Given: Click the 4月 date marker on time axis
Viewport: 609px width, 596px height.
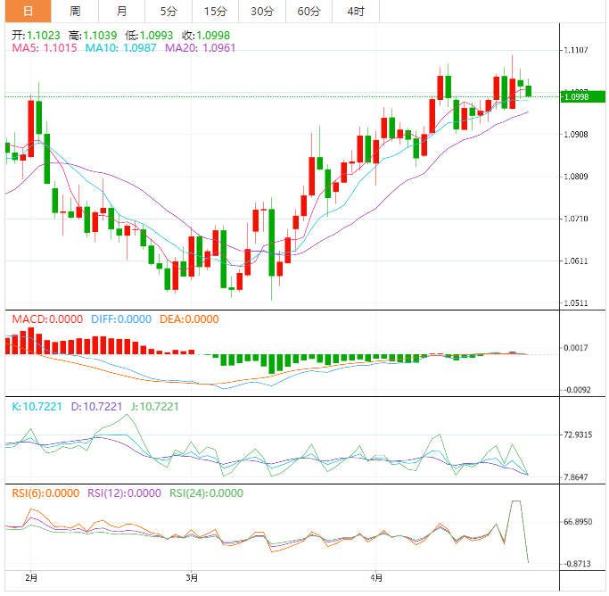Looking at the screenshot, I should point(378,578).
